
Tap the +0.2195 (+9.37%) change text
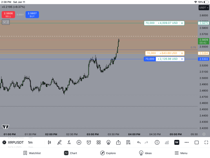click(13, 7)
